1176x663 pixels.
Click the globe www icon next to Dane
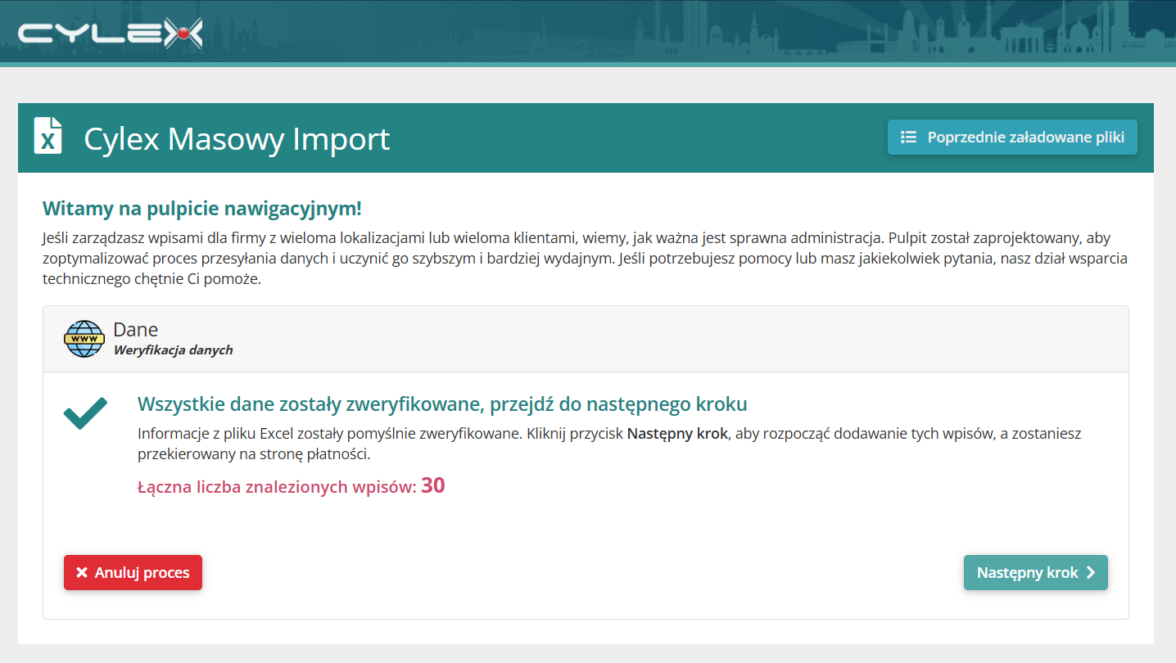click(84, 339)
